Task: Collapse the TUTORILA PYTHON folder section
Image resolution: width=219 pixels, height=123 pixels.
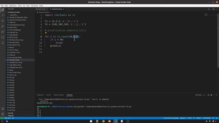Action: [x=14, y=12]
